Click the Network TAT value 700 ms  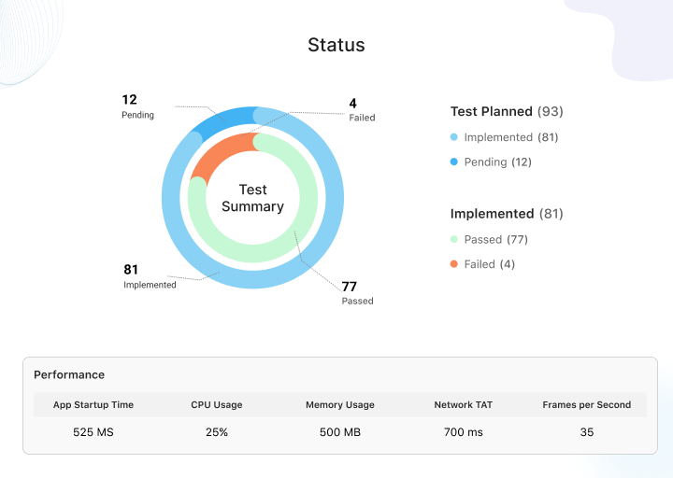pos(464,432)
